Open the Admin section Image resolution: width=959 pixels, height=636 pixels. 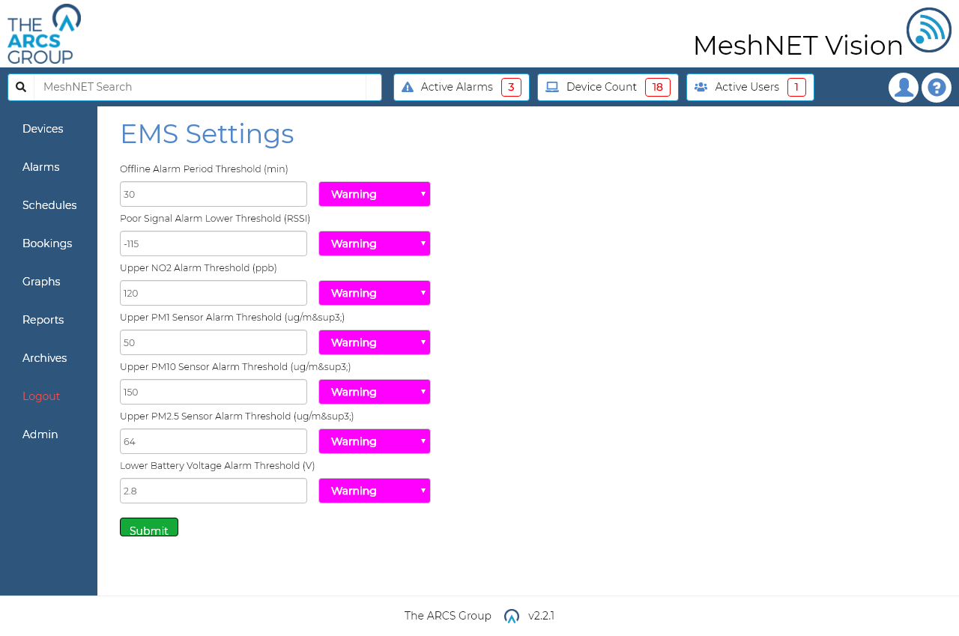pos(40,434)
